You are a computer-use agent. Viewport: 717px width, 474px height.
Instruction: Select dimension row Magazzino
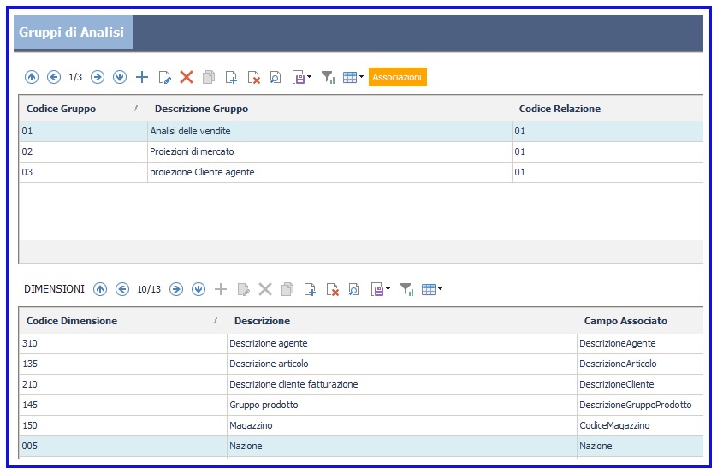coord(361,425)
